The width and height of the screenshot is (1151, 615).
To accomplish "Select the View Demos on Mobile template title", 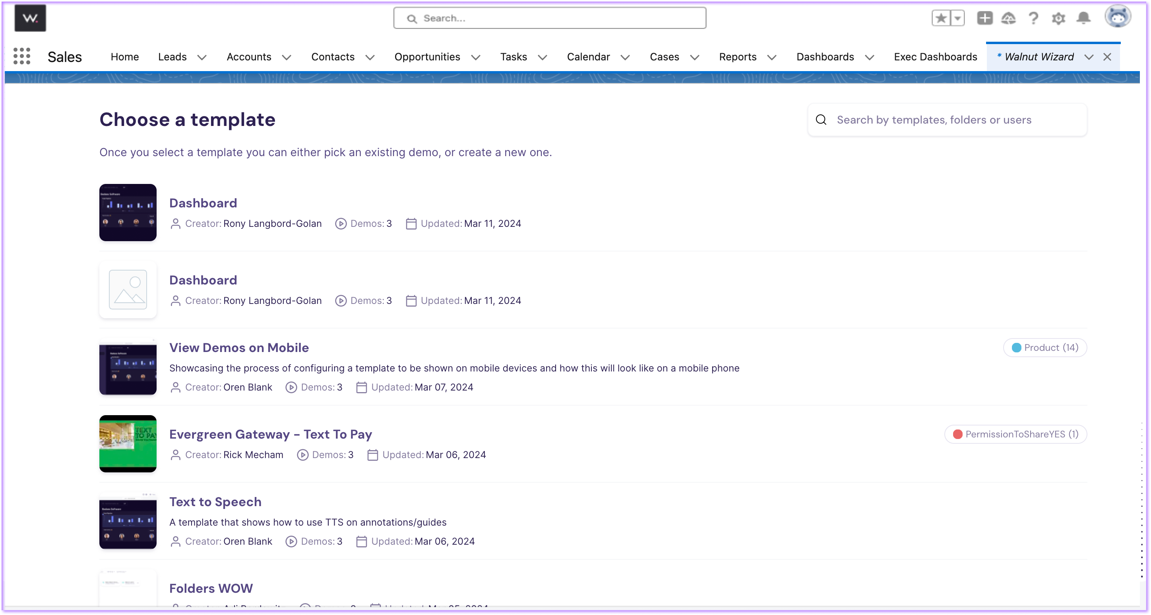I will (239, 348).
